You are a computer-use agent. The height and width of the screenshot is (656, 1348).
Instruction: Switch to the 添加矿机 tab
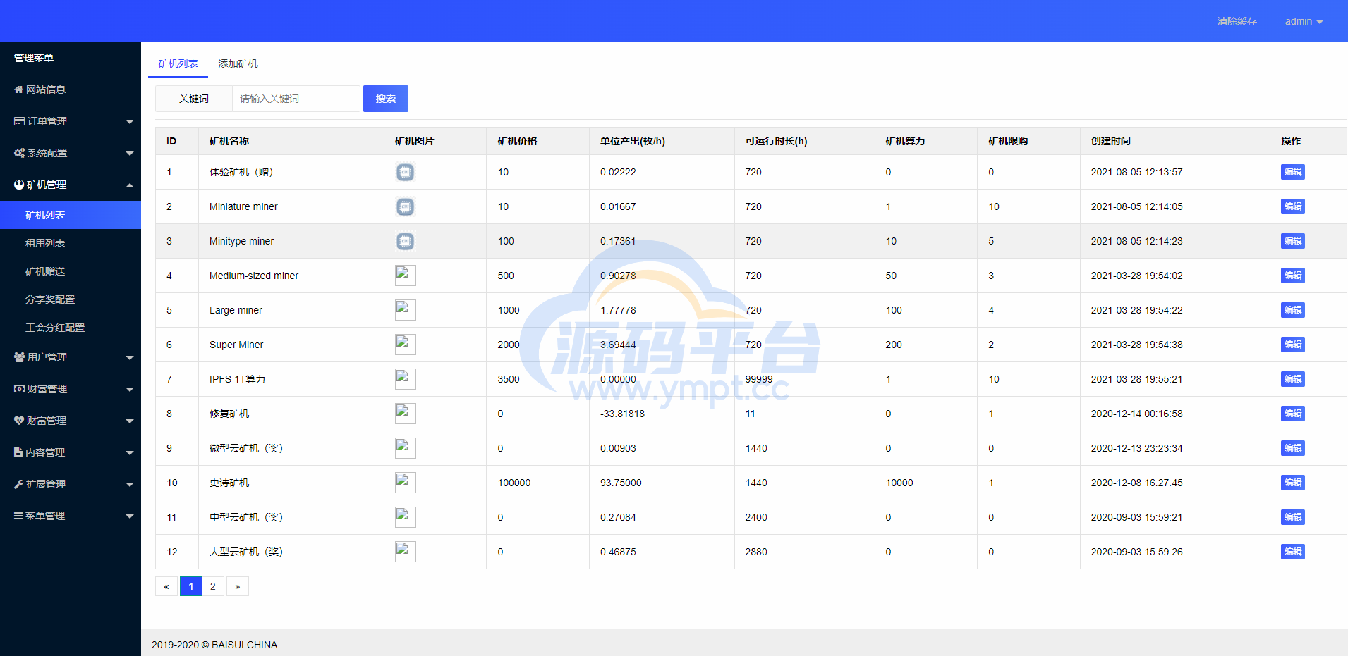click(x=238, y=63)
